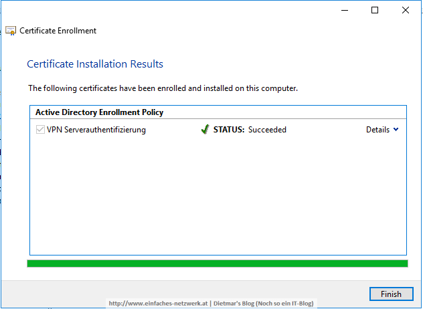Click the Certificate Installation Results heading

pos(95,64)
